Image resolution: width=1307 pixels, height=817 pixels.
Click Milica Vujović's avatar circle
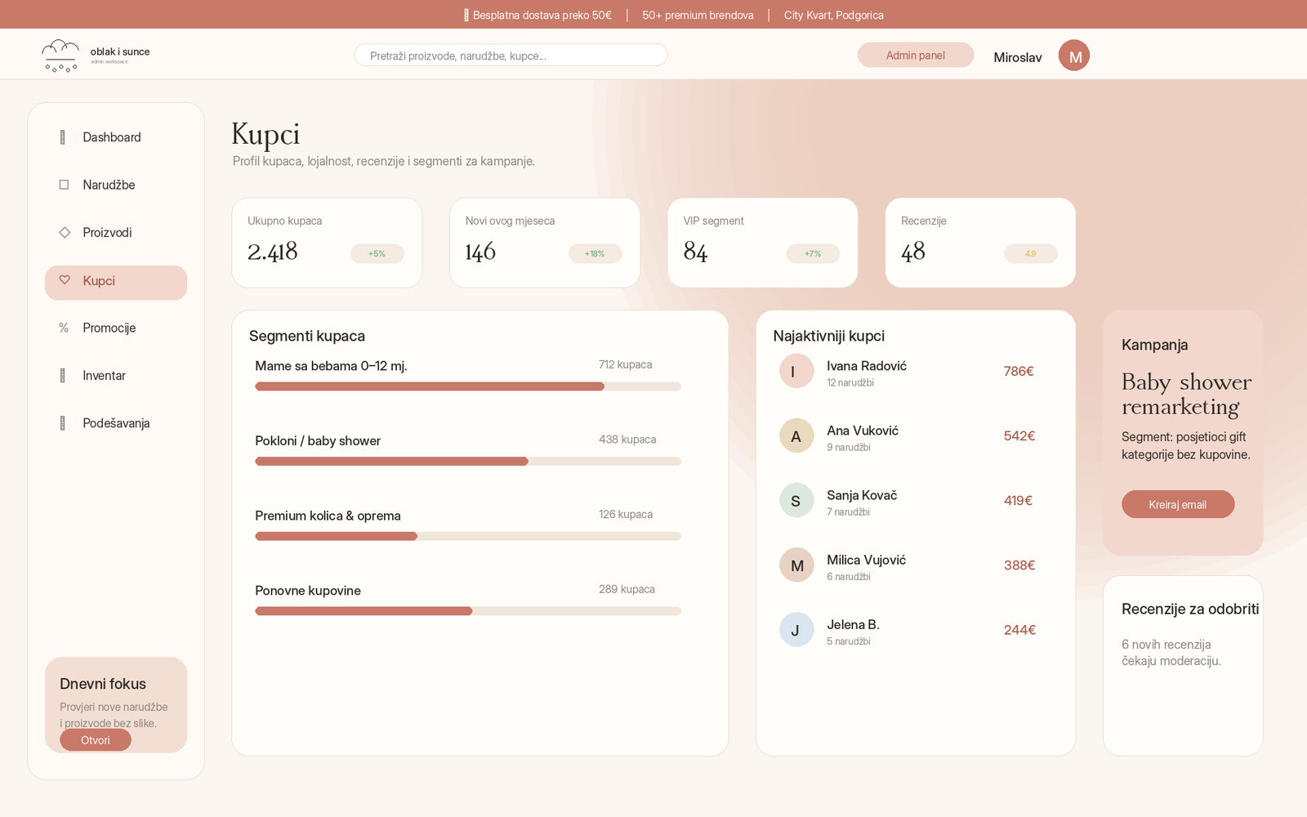(796, 565)
